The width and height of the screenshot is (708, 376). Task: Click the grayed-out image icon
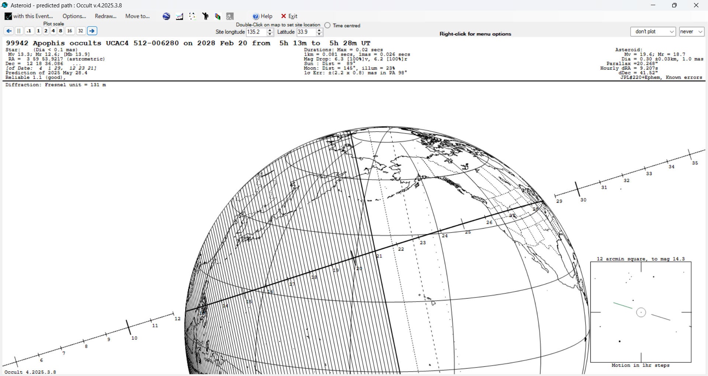(x=230, y=16)
